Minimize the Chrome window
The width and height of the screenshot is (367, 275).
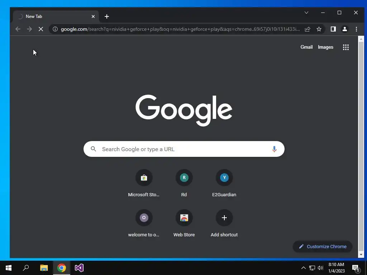click(x=323, y=13)
